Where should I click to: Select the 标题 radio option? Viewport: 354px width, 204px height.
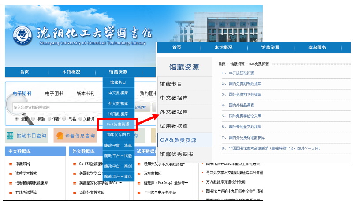34,119
